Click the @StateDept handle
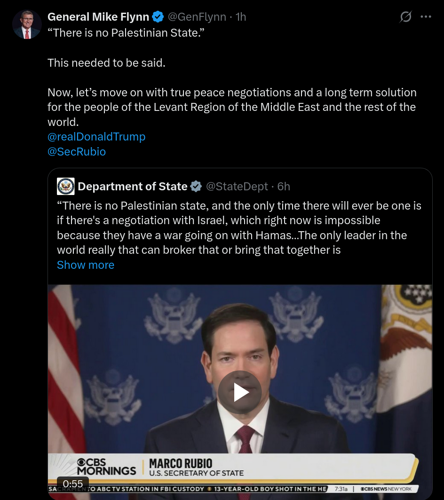Image resolution: width=444 pixels, height=500 pixels. pos(237,187)
